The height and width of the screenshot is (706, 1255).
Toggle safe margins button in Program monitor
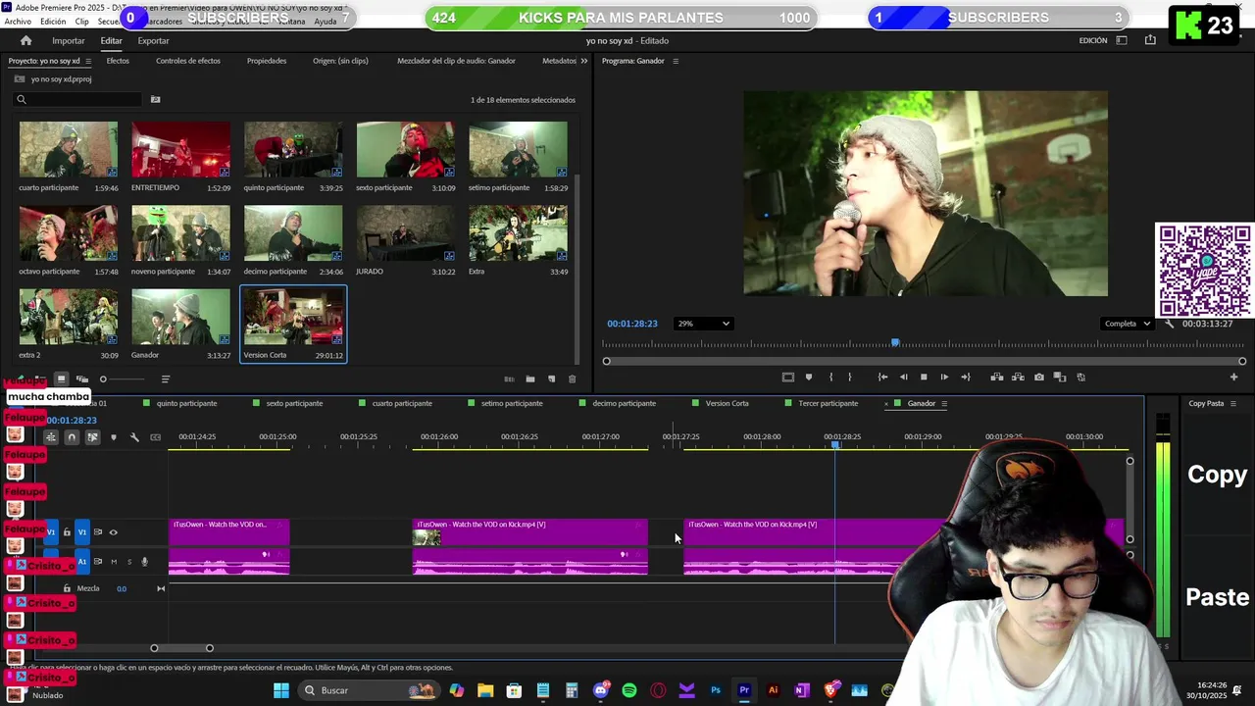tap(787, 377)
